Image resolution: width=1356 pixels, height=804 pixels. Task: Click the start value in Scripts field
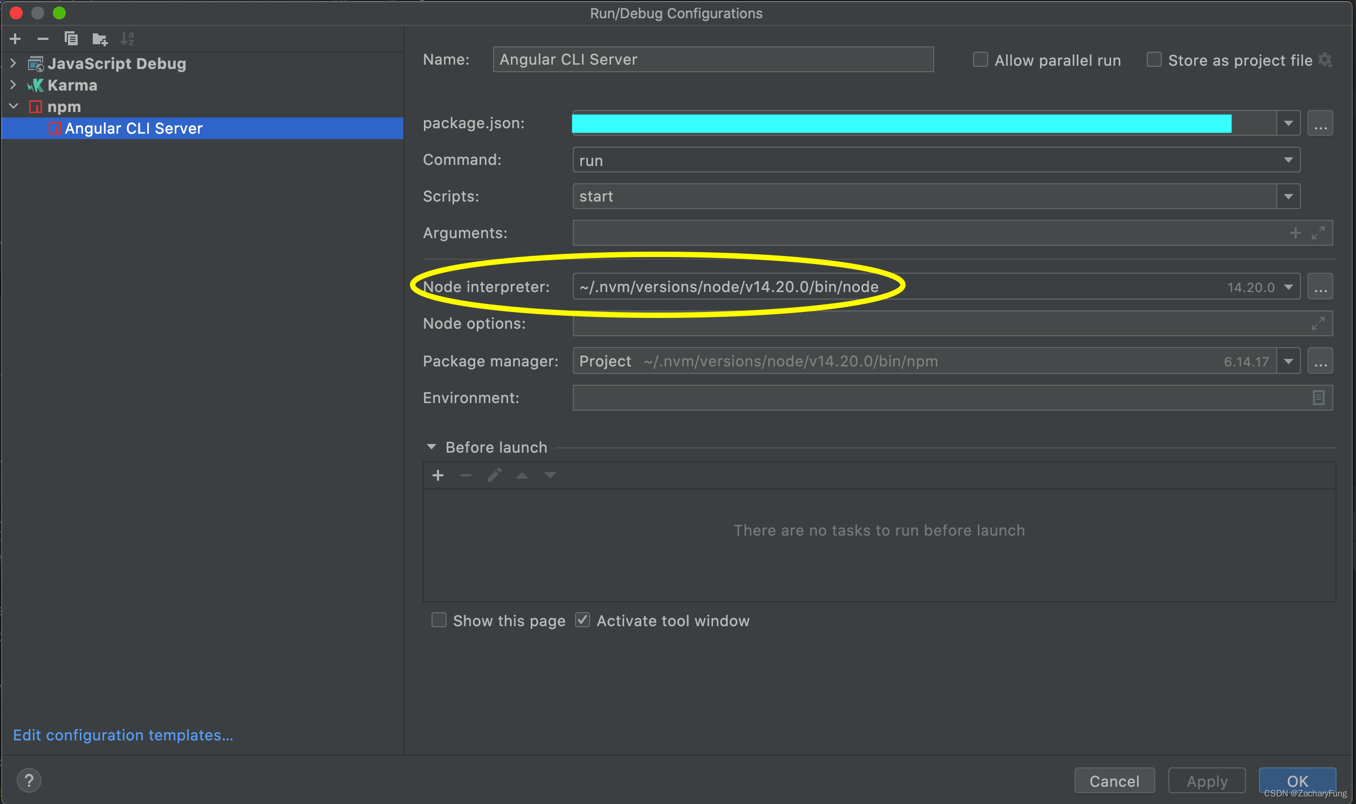597,196
